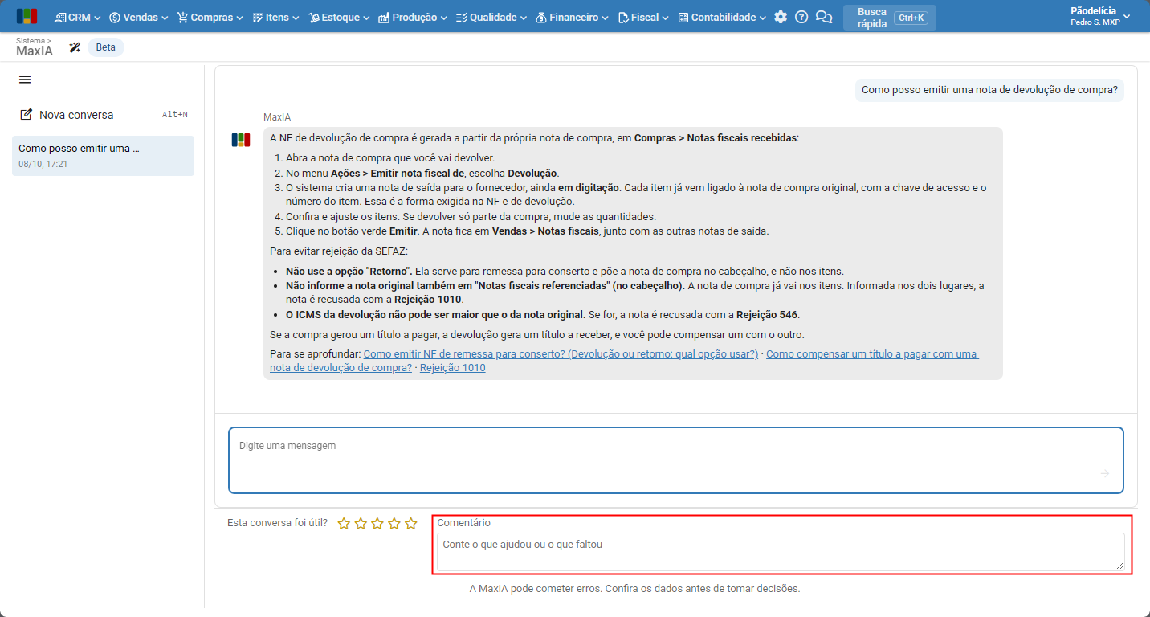Click the Beta badge next to MaxIA
This screenshot has width=1150, height=617.
[106, 47]
